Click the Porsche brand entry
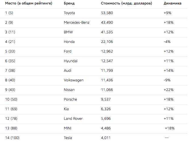The height and width of the screenshot is (145, 189). [x=70, y=99]
